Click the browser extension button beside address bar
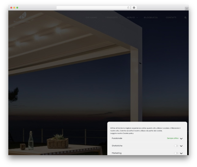197x167 pixels. (134, 8)
